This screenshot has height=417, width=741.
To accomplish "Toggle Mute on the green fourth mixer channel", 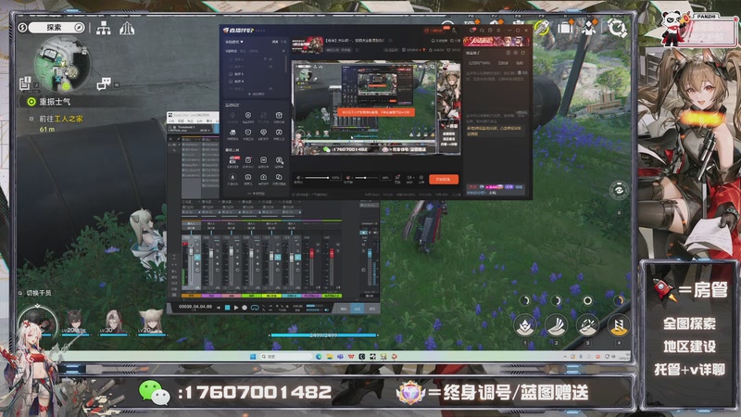I will [257, 245].
